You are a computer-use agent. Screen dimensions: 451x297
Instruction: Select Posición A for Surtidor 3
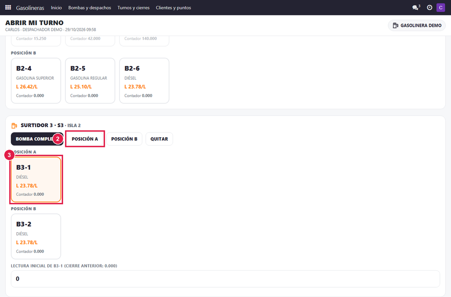[85, 139]
